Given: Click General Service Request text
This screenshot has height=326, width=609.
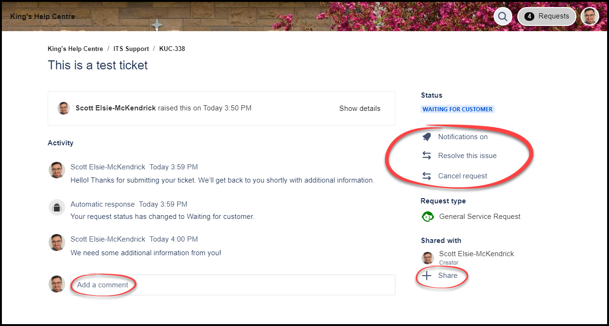Looking at the screenshot, I should pyautogui.click(x=480, y=217).
